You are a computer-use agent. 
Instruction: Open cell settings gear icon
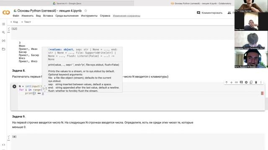(246, 82)
